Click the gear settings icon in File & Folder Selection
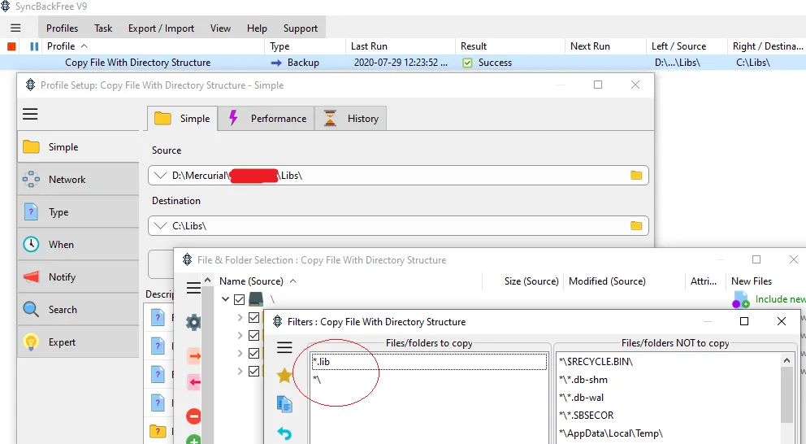The image size is (806, 444). click(193, 323)
